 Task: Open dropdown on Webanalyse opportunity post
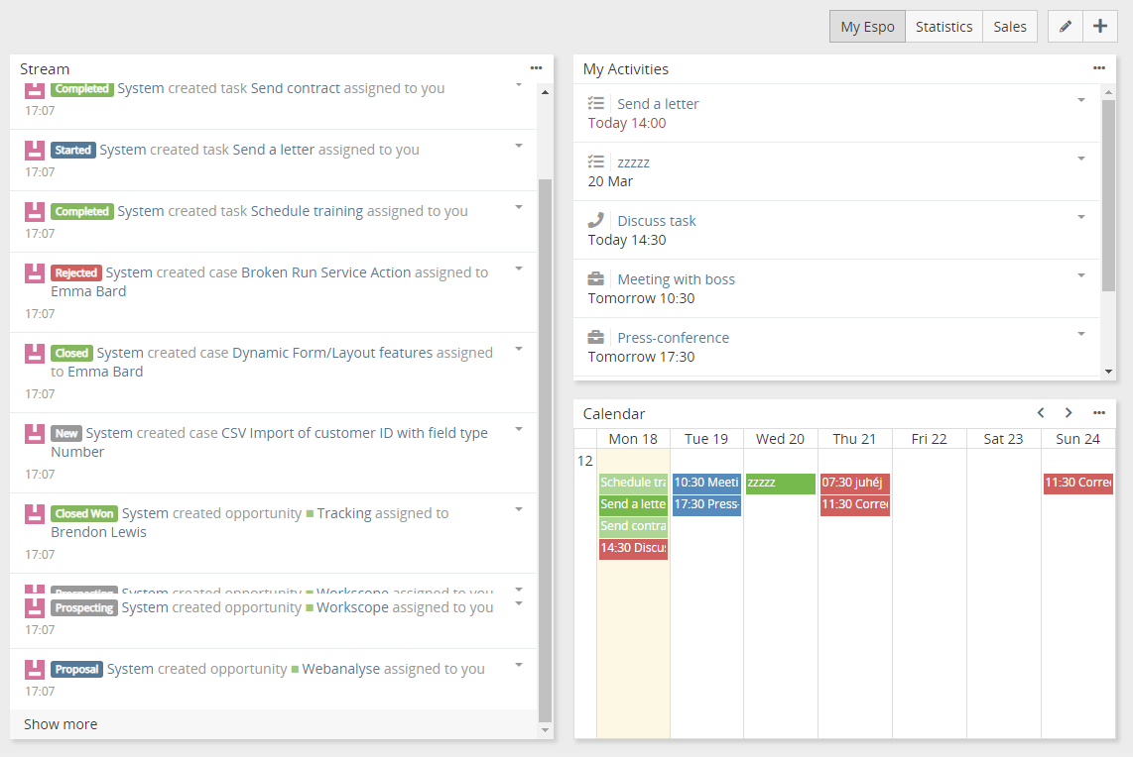coord(519,665)
